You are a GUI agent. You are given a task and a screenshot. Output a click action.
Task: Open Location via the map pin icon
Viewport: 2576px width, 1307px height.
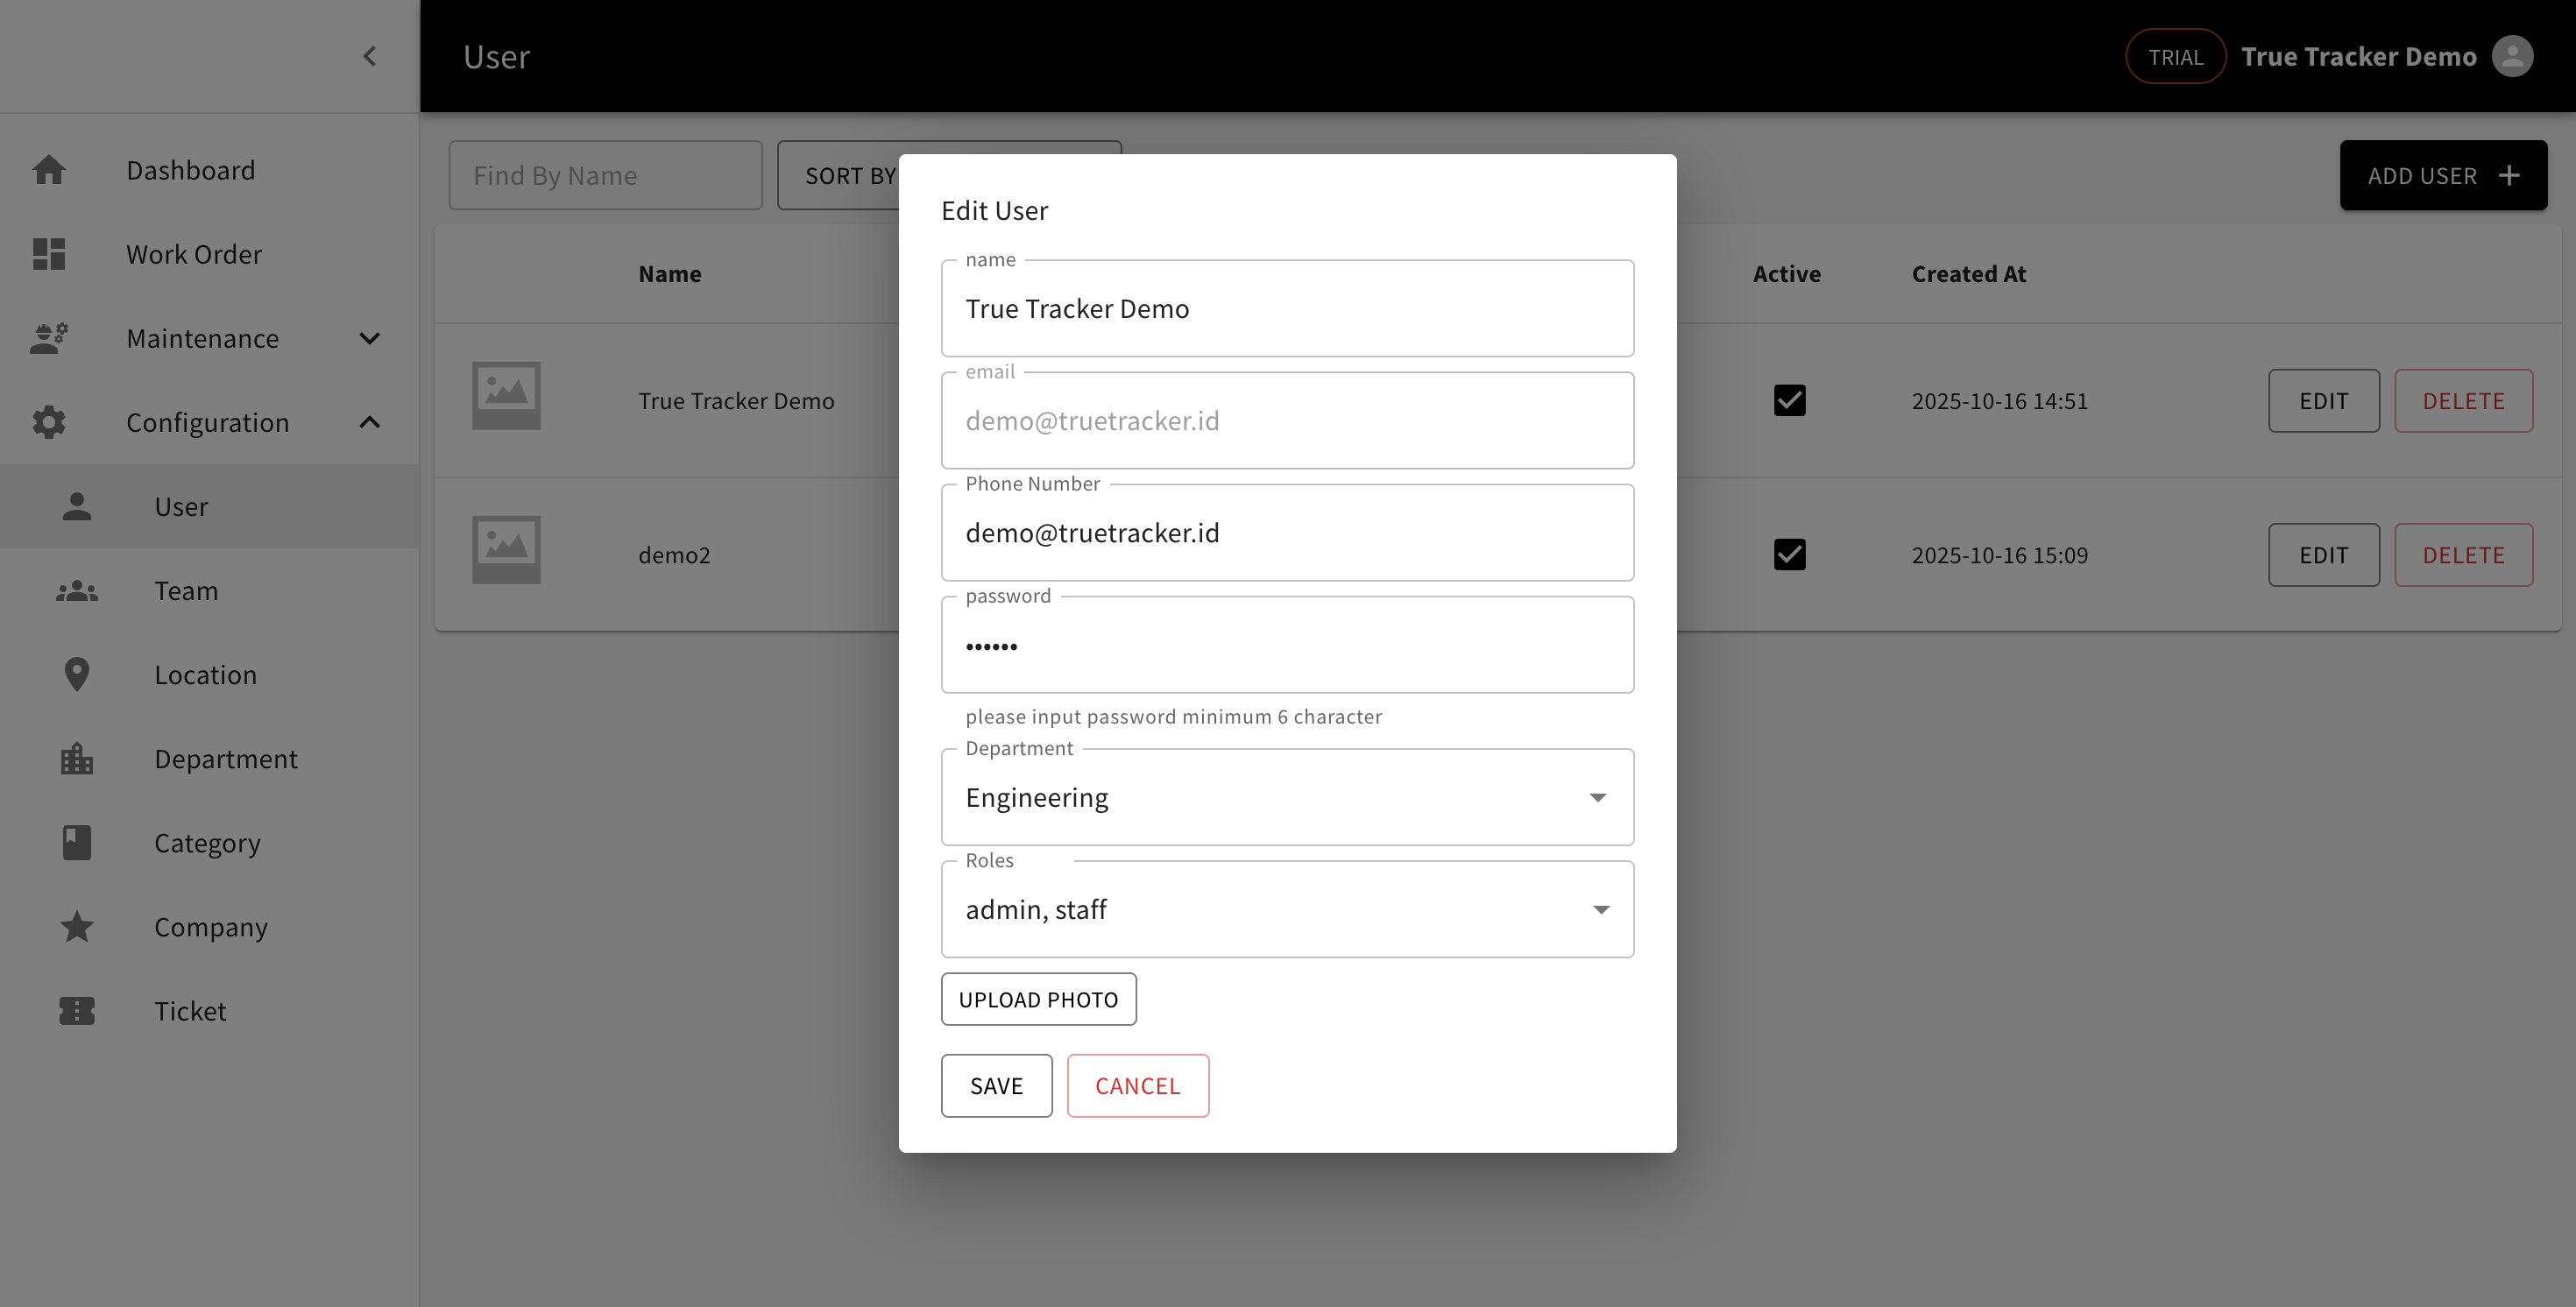pyautogui.click(x=76, y=674)
